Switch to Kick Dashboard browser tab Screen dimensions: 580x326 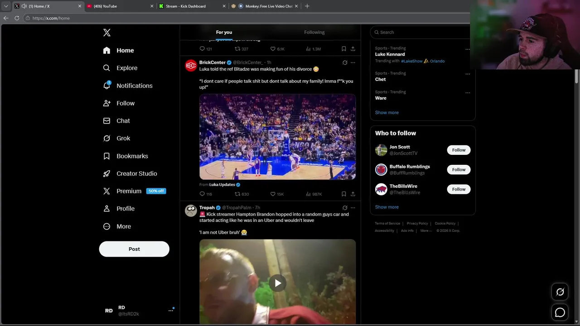point(193,6)
